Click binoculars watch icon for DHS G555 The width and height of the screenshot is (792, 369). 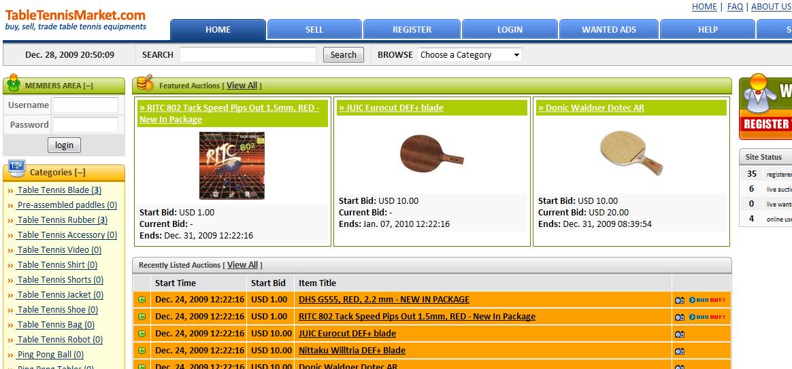(680, 300)
